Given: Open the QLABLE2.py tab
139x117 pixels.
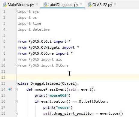Looking at the screenshot, I should pos(102,4).
